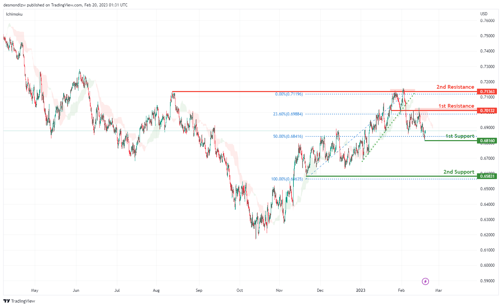Select the '2nd Support' text label
This screenshot has width=502, height=307.
459,172
